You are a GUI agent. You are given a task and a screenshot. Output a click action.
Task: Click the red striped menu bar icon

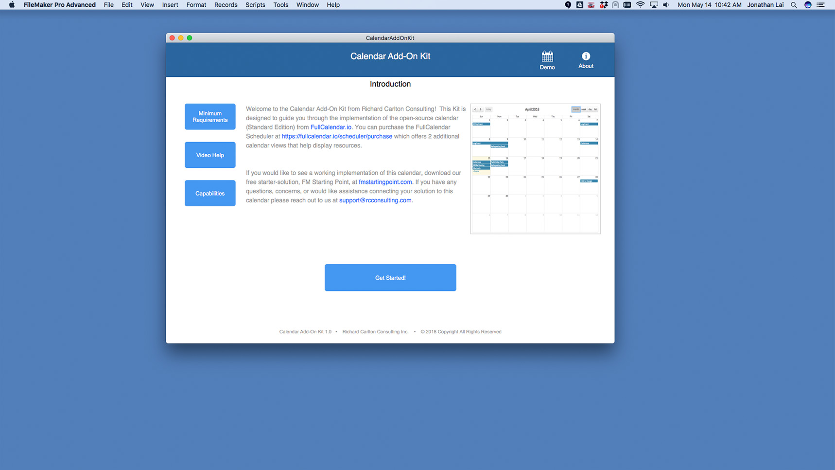pyautogui.click(x=591, y=5)
